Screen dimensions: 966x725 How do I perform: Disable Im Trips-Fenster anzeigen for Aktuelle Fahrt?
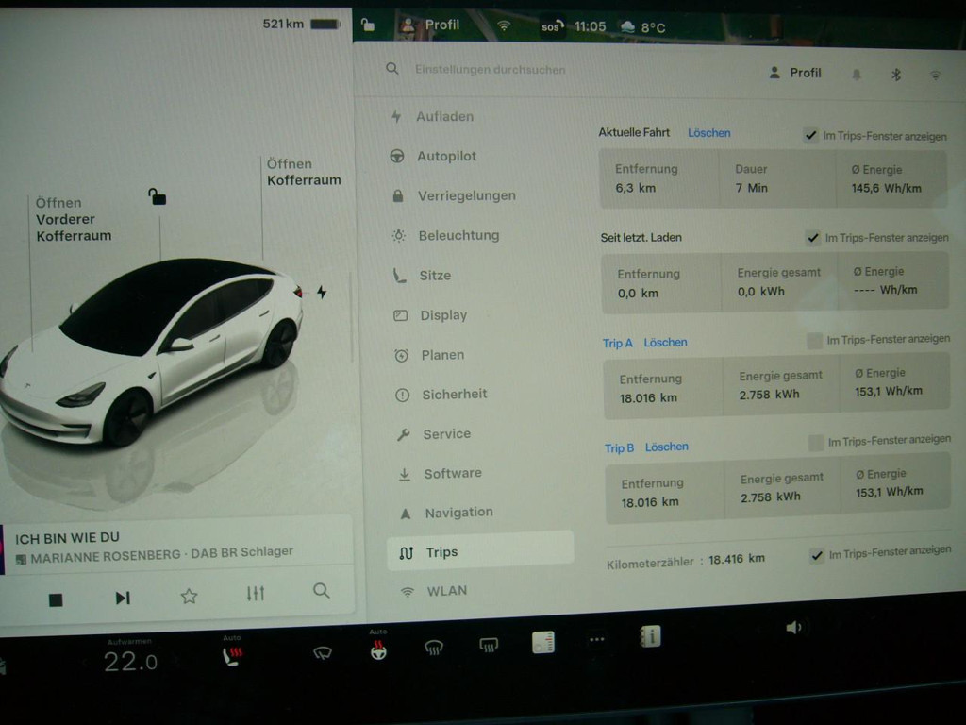point(809,134)
